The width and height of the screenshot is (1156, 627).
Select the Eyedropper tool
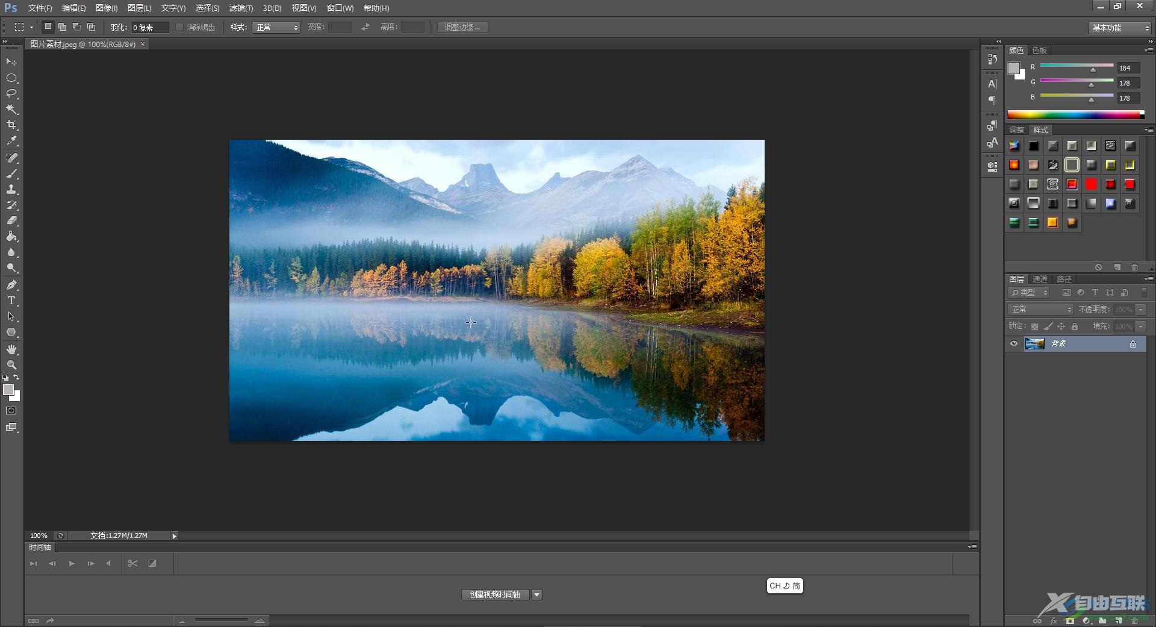tap(11, 141)
